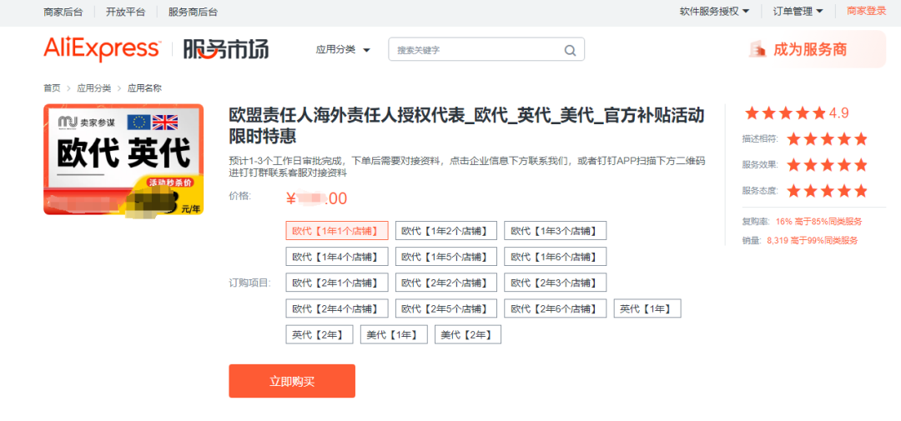Click the 应用名称 breadcrumb item

(x=144, y=88)
